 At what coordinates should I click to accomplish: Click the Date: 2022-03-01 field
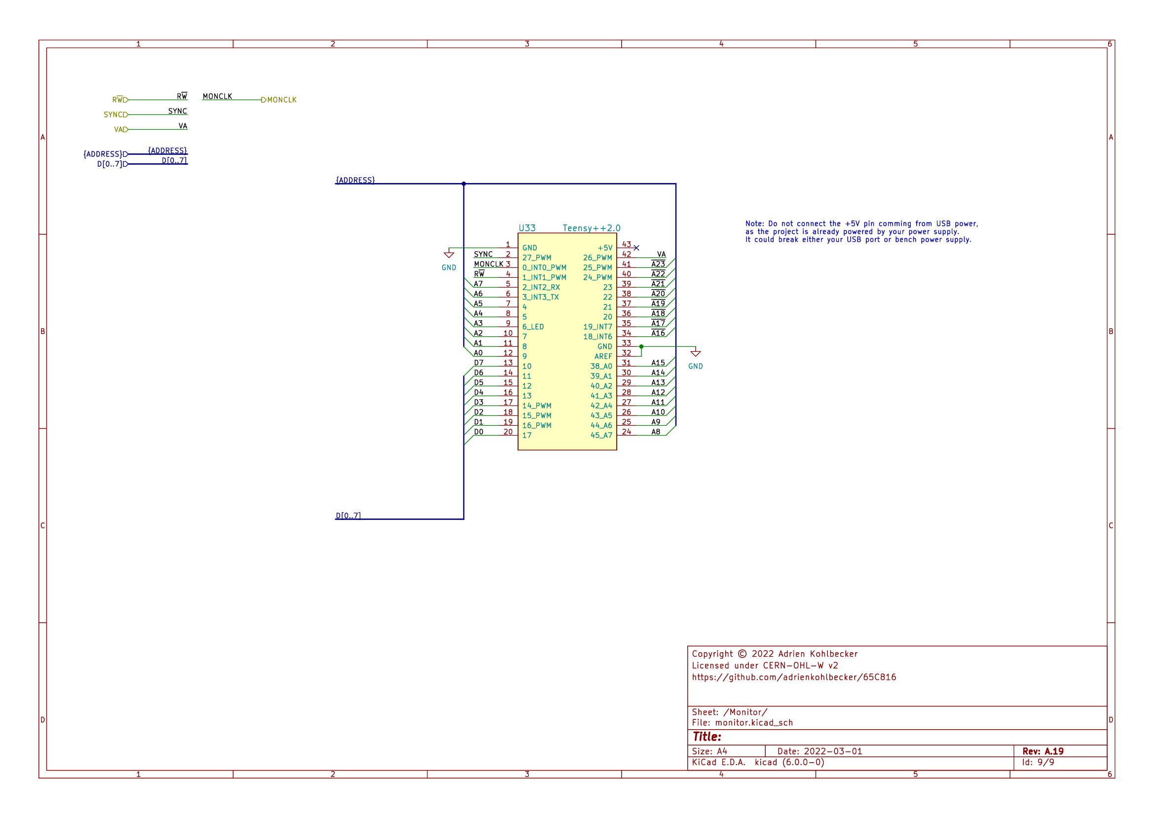click(x=819, y=751)
